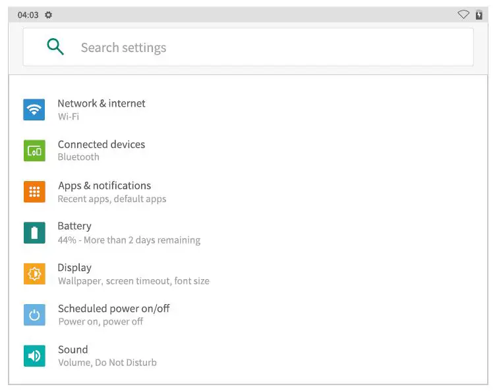Click the status bar clock time
The width and height of the screenshot is (497, 391).
tap(28, 15)
